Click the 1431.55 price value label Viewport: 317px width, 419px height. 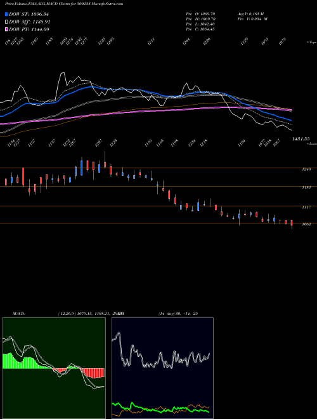coord(301,138)
